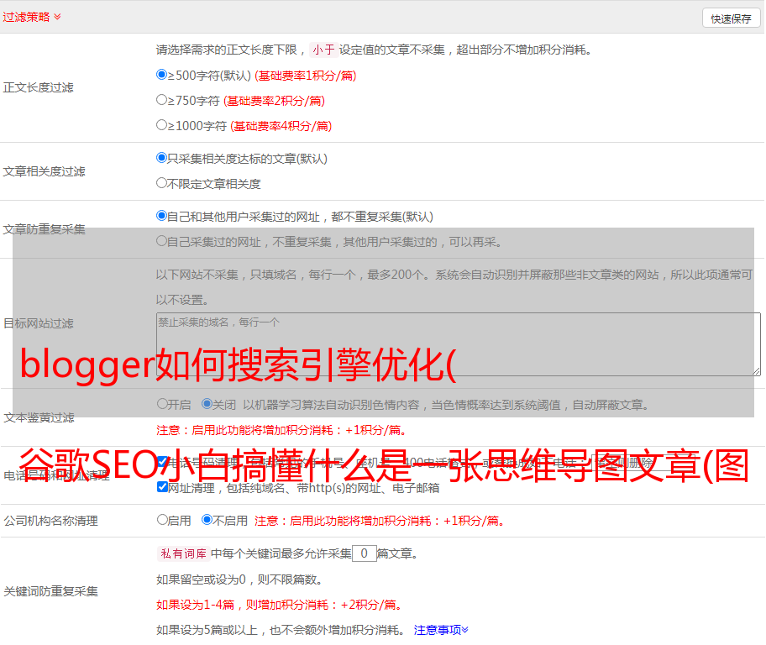Click the text 如果留空或设为0，则不限篇数

click(x=240, y=580)
